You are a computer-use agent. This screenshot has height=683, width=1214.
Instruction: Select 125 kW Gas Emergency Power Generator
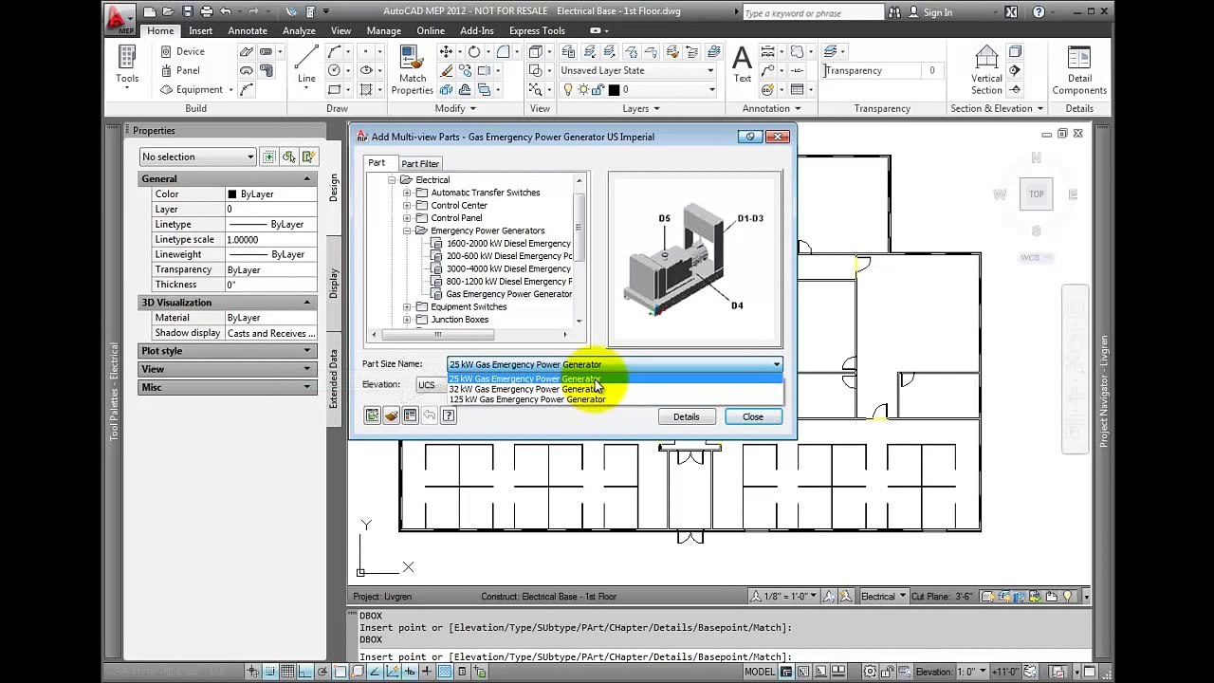pyautogui.click(x=615, y=399)
